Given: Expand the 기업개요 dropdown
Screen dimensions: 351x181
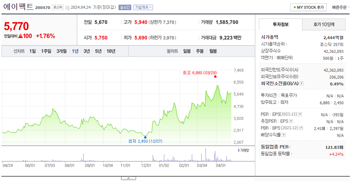Looking at the screenshot, I should click(x=143, y=7).
